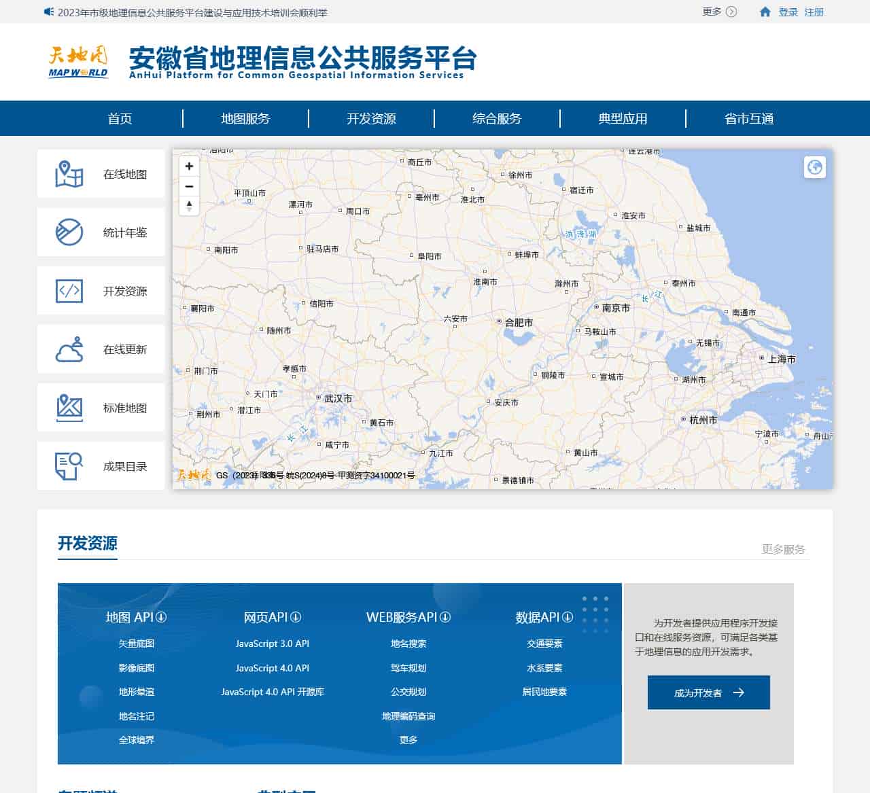Toggle the globe view icon on map
The width and height of the screenshot is (870, 793).
click(814, 167)
